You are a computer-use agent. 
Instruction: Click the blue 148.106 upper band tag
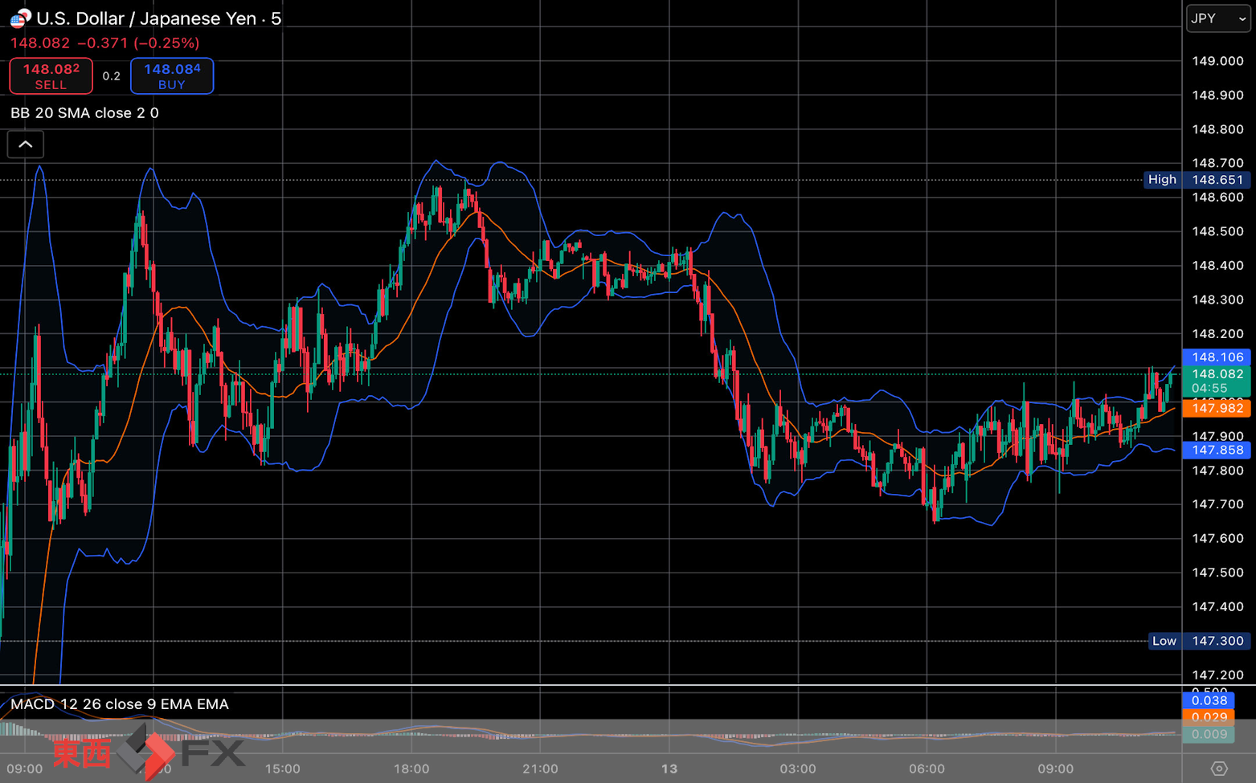(1217, 357)
